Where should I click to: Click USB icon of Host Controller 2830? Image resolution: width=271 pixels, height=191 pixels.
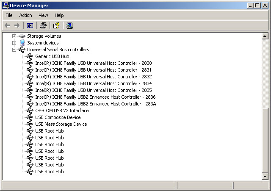click(x=30, y=63)
